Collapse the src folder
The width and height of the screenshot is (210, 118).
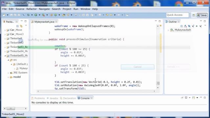tap(8, 60)
